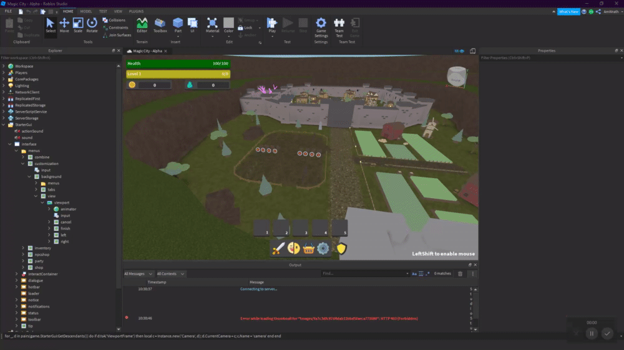Open the Material picker
The image size is (624, 350).
tap(212, 26)
